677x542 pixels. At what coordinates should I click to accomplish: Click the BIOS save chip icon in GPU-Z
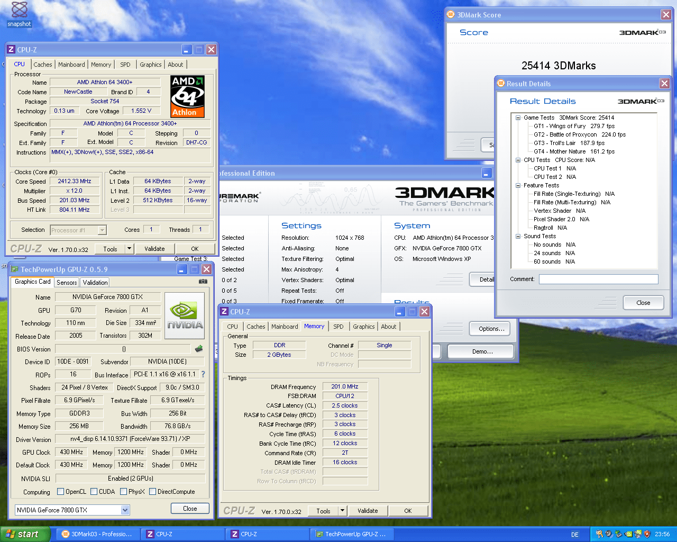[199, 349]
